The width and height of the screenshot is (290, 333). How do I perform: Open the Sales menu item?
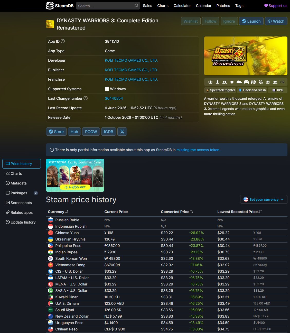[x=147, y=6]
